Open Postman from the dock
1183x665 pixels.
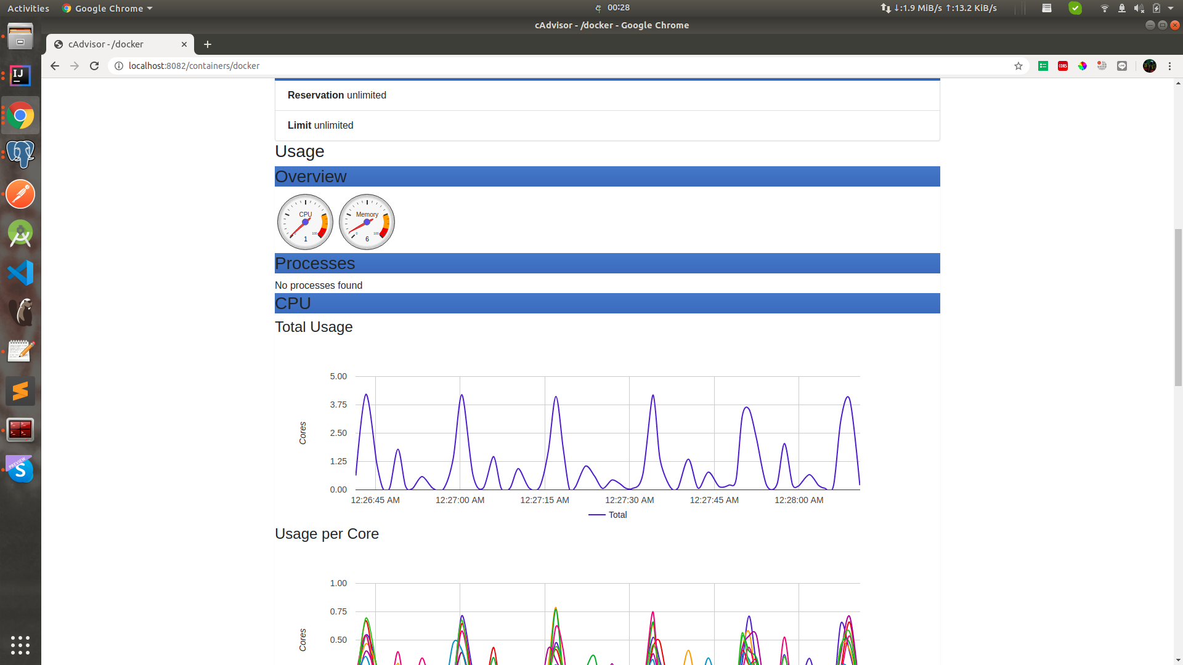(x=20, y=195)
